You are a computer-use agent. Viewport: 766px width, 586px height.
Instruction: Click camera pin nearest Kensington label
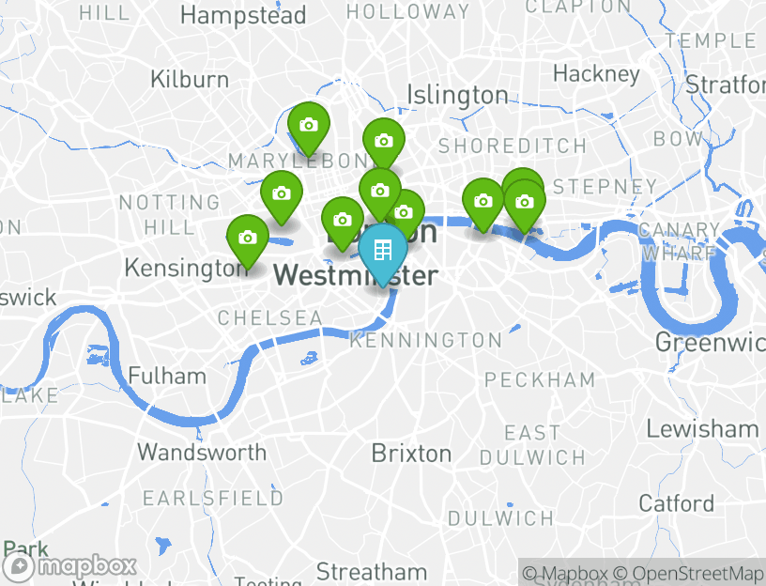[x=248, y=241]
